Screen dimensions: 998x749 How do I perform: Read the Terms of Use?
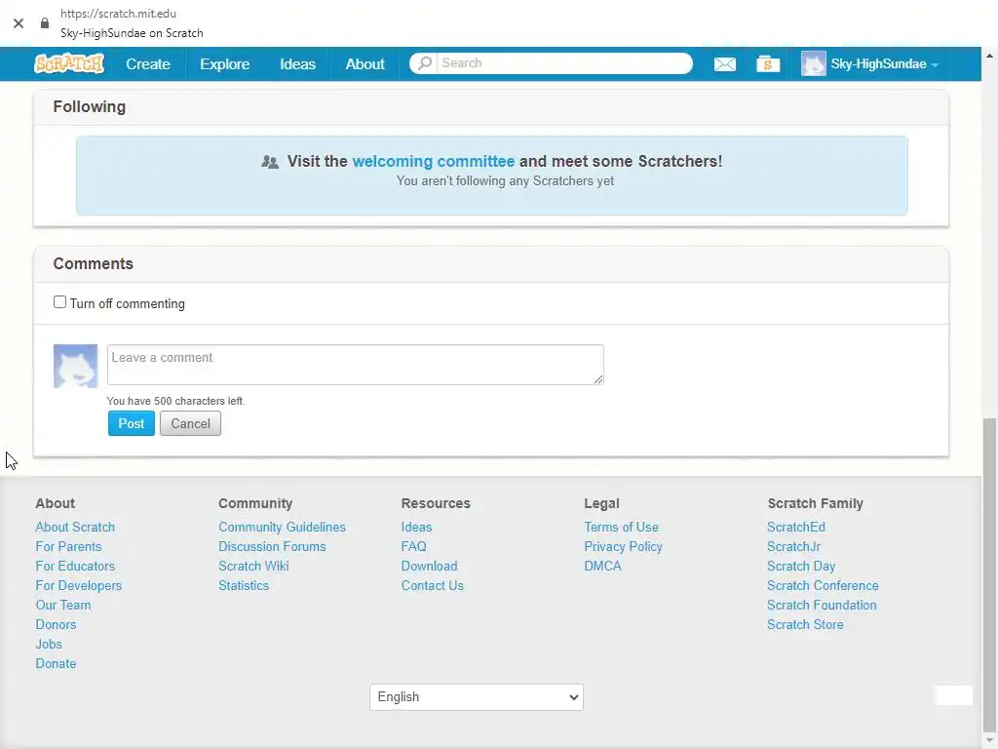621,527
